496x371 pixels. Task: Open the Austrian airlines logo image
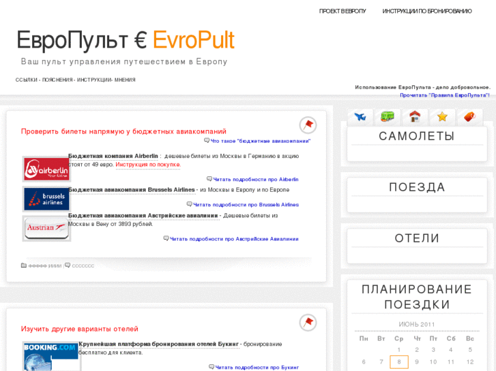46,228
